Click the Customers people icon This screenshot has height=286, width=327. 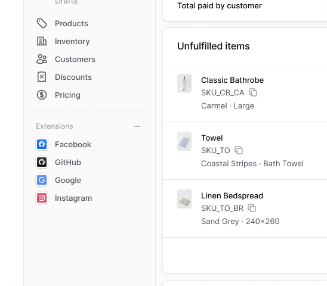point(42,59)
